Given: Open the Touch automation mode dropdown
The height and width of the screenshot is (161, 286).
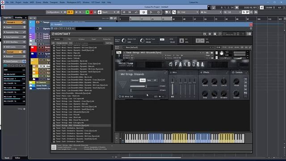Looking at the screenshot, I should tap(109, 12).
